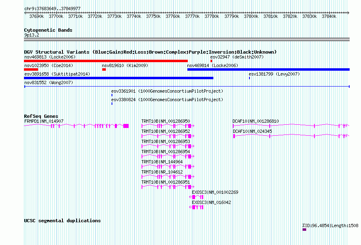Screen dimensions: 361x245
Task: Select the FRMPD1|NM_014907 gene label
Action: pyautogui.click(x=44, y=121)
